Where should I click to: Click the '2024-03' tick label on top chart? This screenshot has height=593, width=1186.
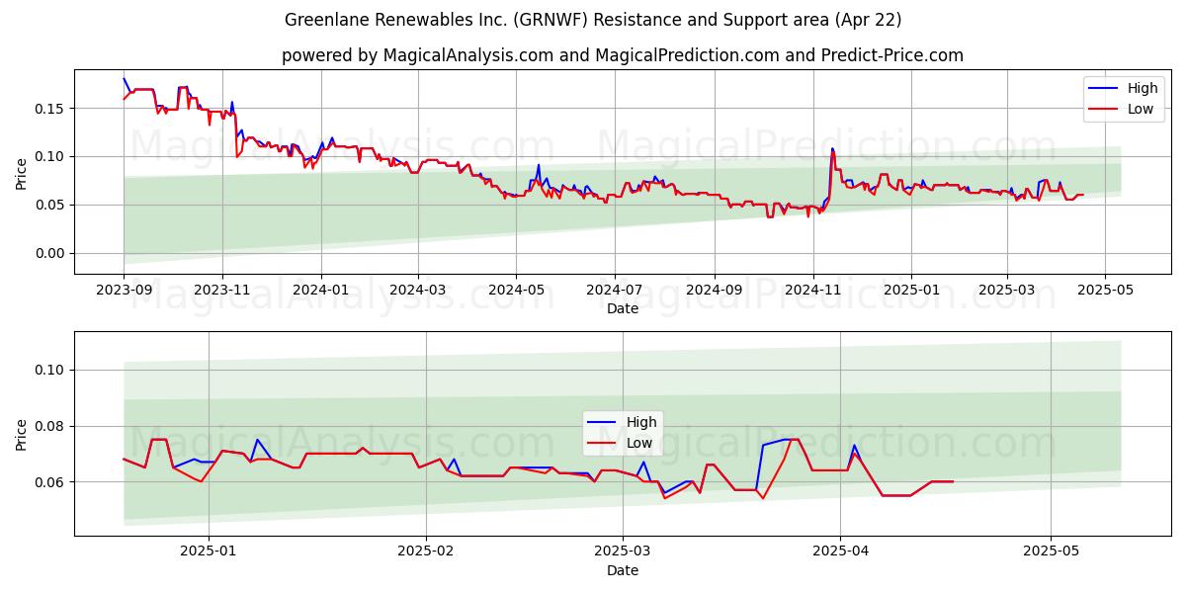tap(417, 291)
